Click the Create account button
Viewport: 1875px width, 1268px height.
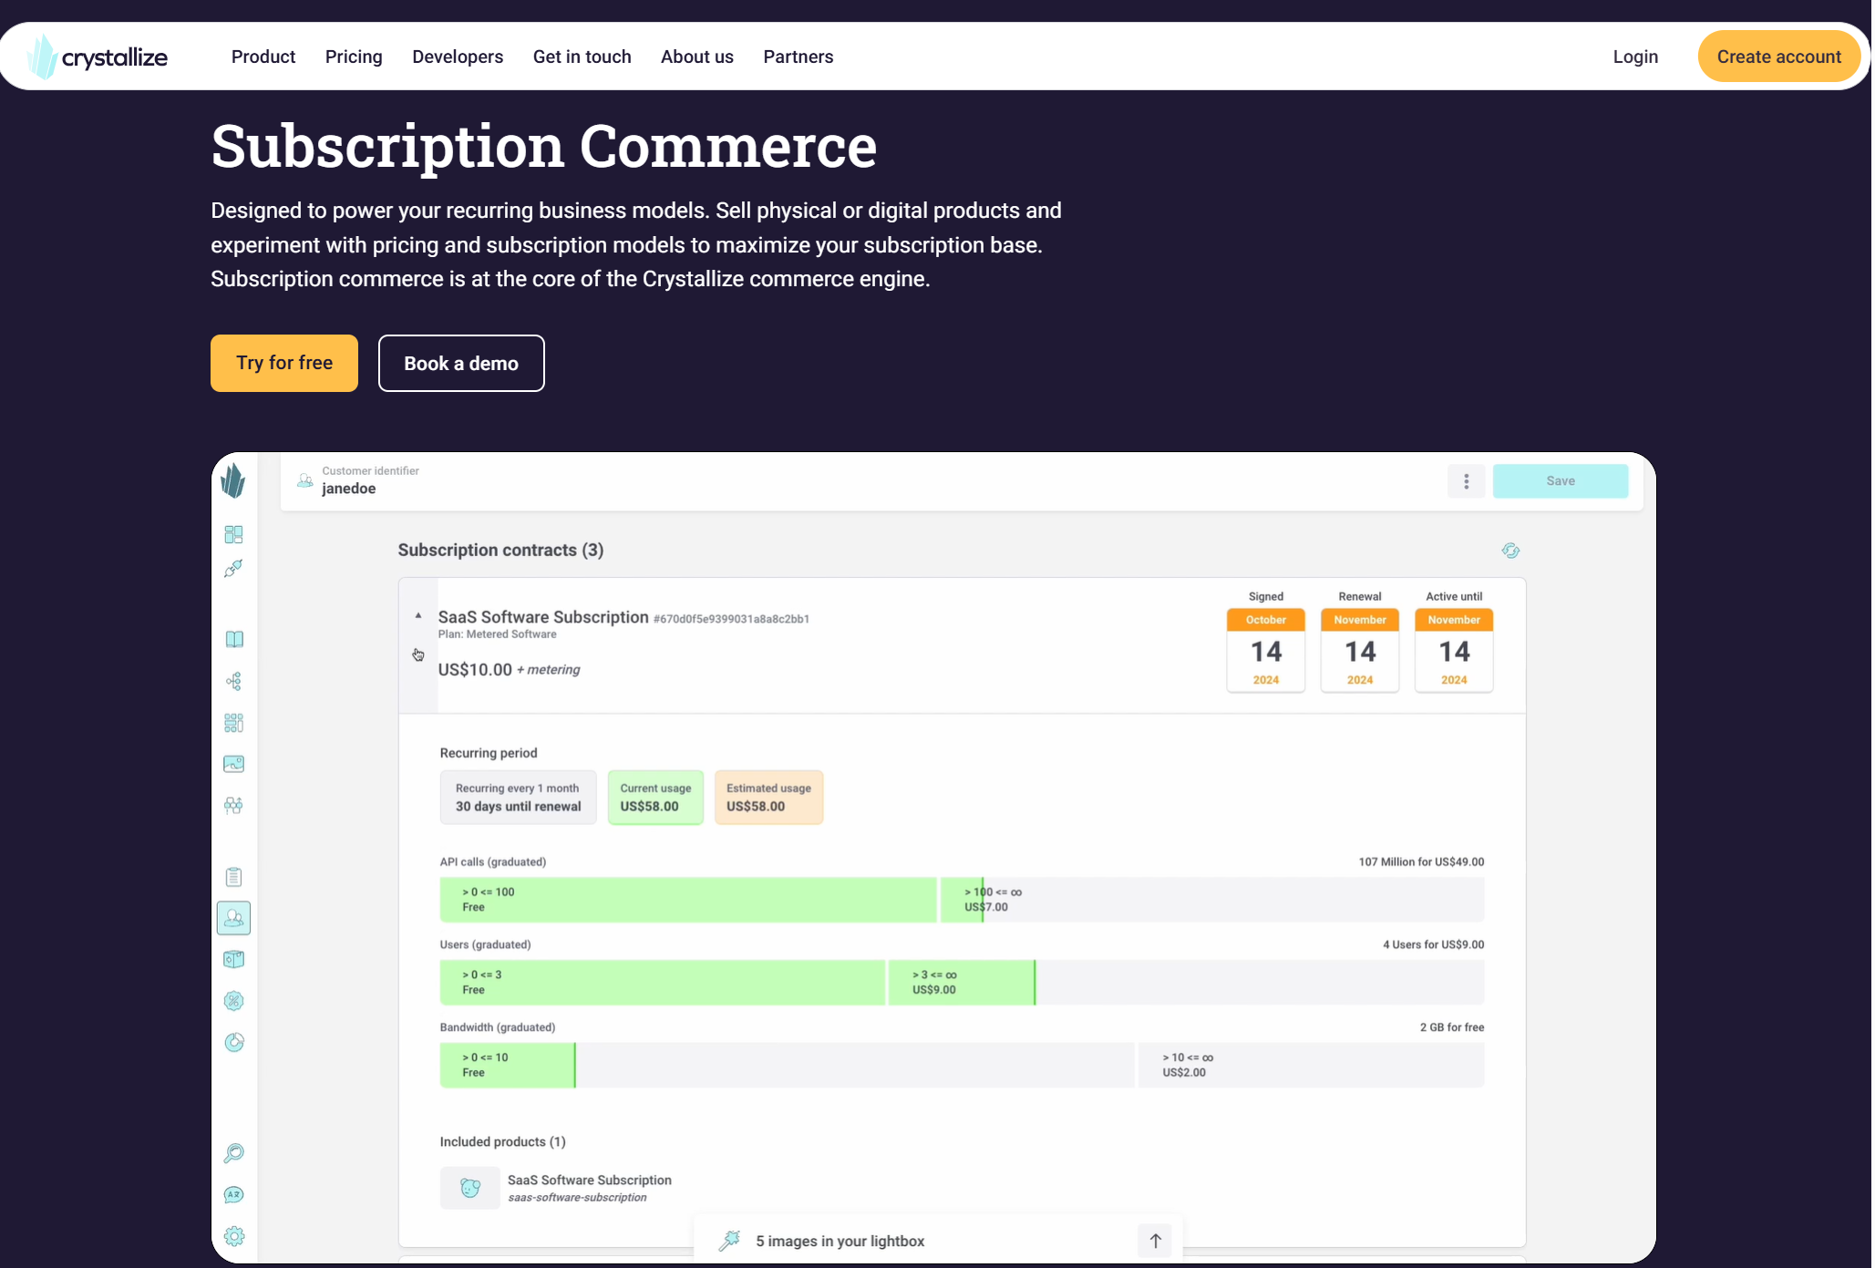point(1778,57)
